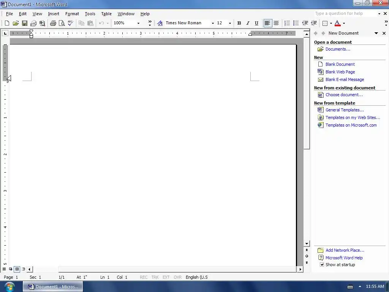Open the Zoom 100% dropdown
Viewport: 389px width, 292px height.
138,23
